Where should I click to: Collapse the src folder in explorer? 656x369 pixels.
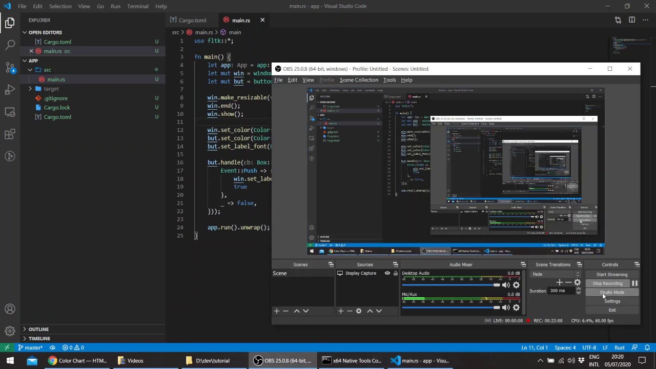tap(30, 70)
